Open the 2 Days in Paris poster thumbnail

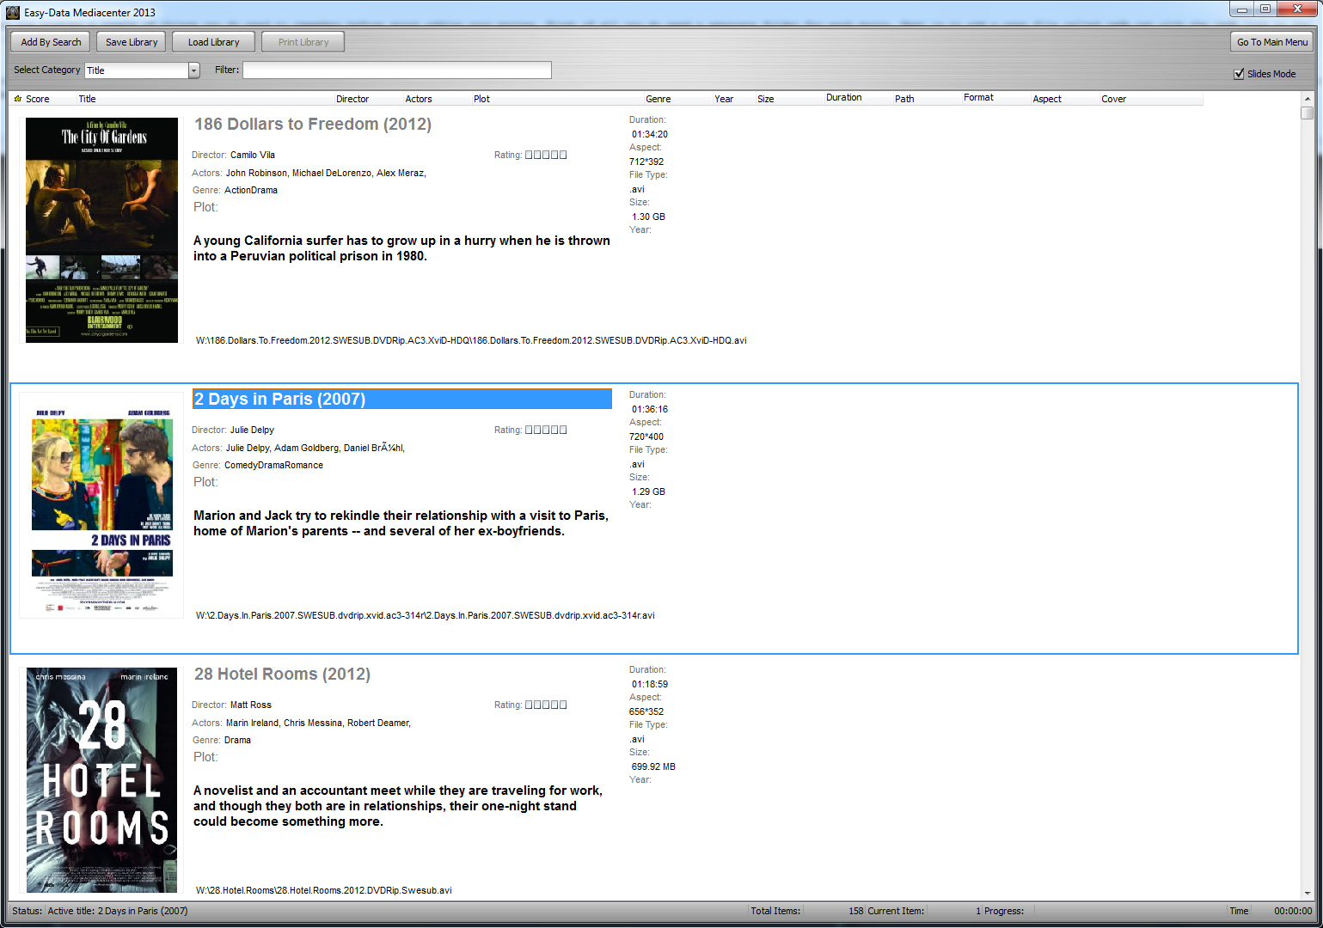(x=101, y=505)
